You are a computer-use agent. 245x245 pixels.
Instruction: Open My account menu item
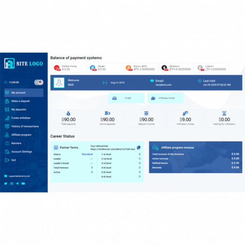24,93
